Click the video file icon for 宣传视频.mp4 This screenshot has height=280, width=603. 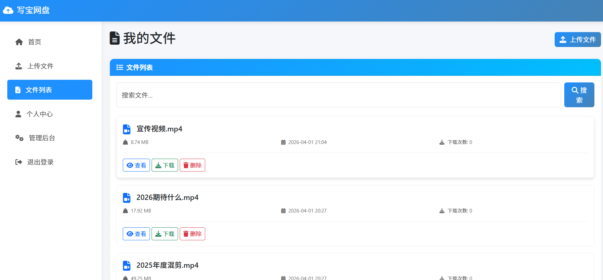tap(127, 129)
